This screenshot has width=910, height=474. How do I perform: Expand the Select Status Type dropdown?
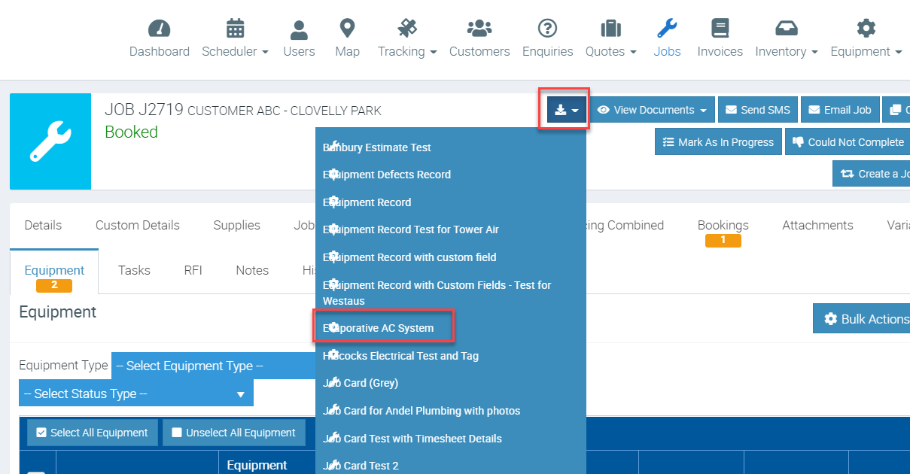tap(135, 393)
